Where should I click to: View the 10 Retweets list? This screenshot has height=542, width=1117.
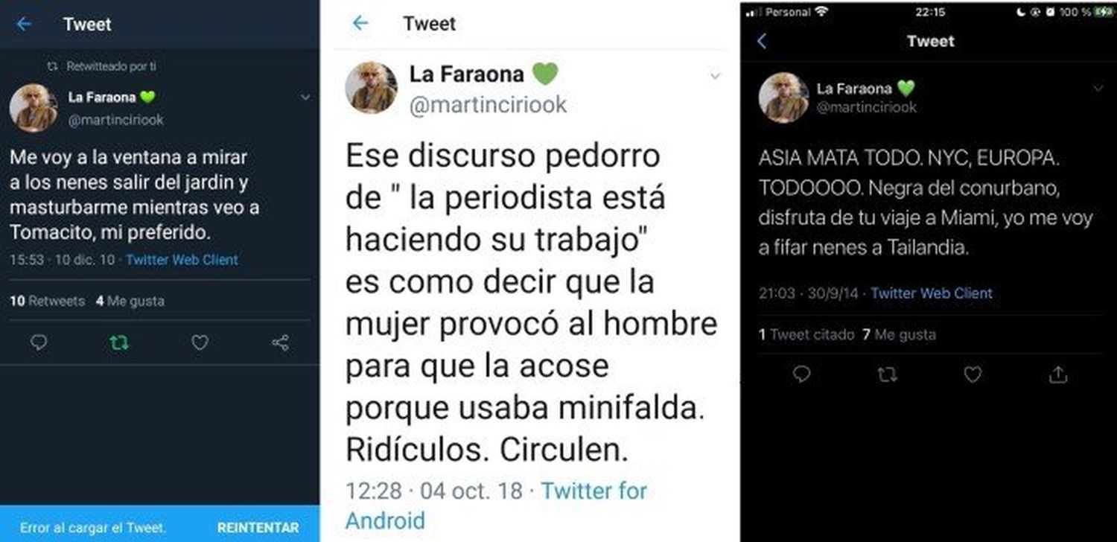pyautogui.click(x=47, y=301)
